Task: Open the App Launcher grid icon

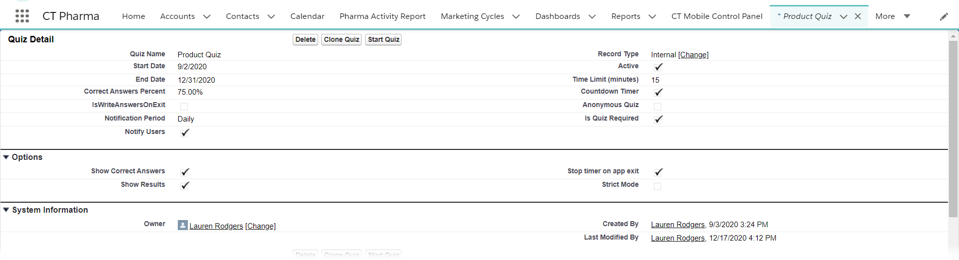Action: click(22, 16)
